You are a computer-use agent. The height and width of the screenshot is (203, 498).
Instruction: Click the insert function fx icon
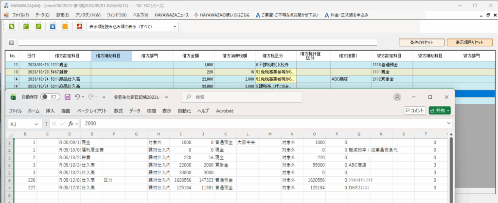click(x=73, y=124)
